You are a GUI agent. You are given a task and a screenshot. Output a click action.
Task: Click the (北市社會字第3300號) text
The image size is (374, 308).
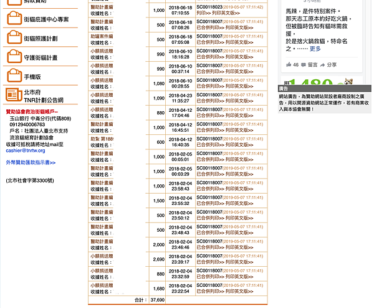pyautogui.click(x=30, y=181)
